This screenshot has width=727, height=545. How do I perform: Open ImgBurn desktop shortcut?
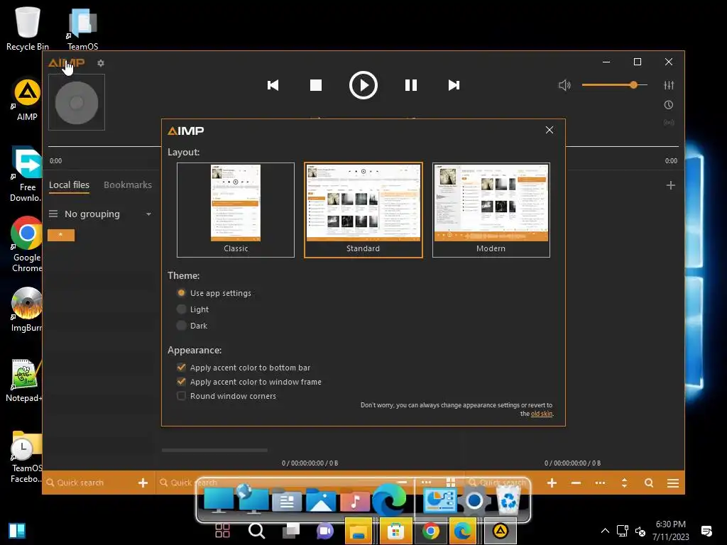(x=27, y=309)
